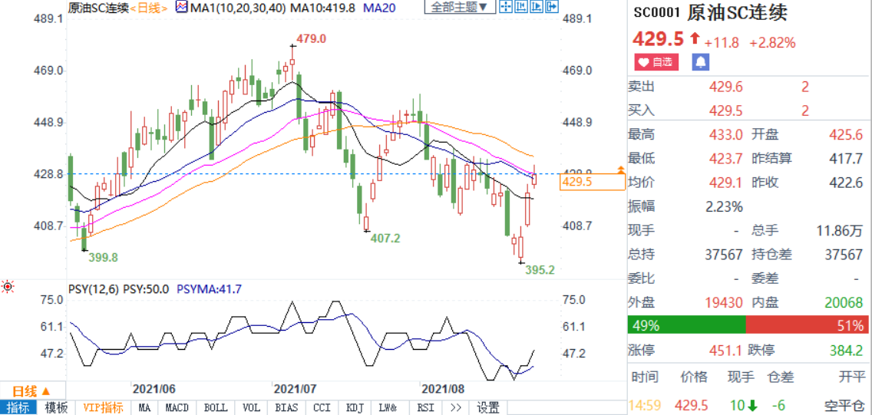
Task: Switch to the 模板 tab
Action: coord(56,407)
